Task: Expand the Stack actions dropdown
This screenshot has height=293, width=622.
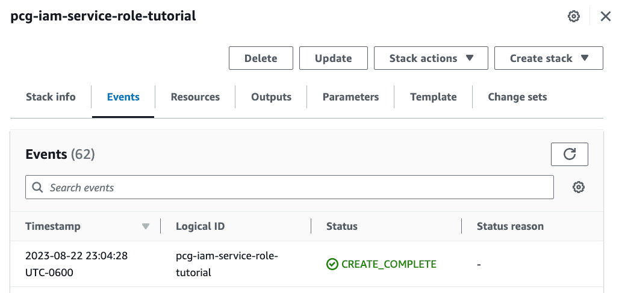Action: tap(431, 58)
